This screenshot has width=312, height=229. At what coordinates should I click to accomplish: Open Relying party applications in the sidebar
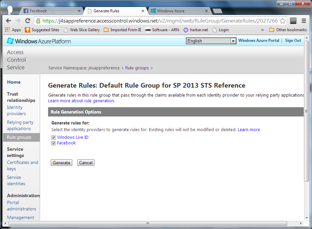pos(20,125)
